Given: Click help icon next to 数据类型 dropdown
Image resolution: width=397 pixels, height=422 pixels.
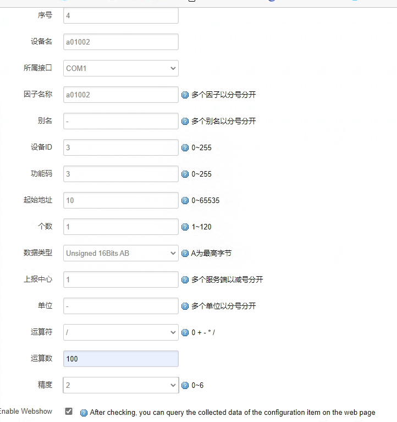Looking at the screenshot, I should pos(185,254).
